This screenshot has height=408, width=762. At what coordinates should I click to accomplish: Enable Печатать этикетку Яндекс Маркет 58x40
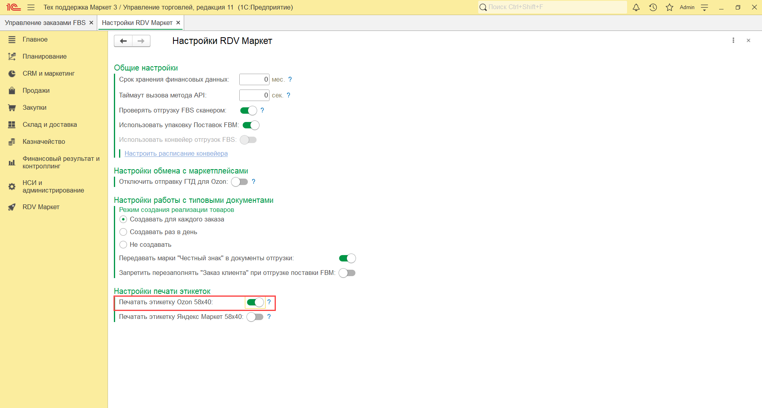(255, 317)
